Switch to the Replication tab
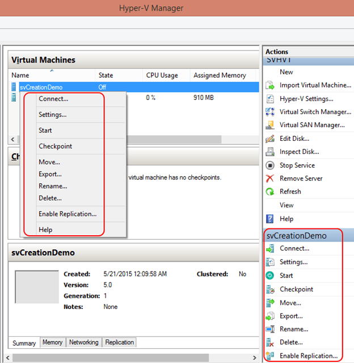354x363 pixels. click(x=119, y=343)
